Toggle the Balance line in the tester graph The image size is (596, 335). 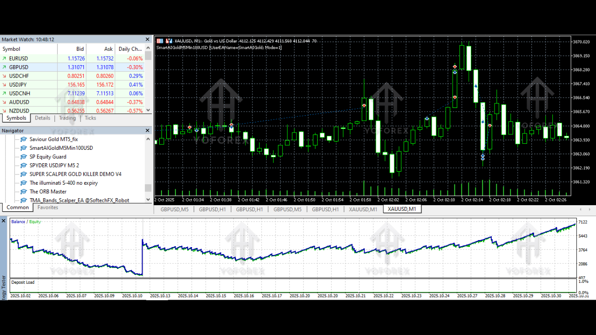tap(17, 221)
